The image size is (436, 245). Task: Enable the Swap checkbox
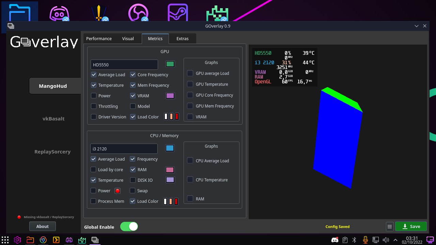133,191
